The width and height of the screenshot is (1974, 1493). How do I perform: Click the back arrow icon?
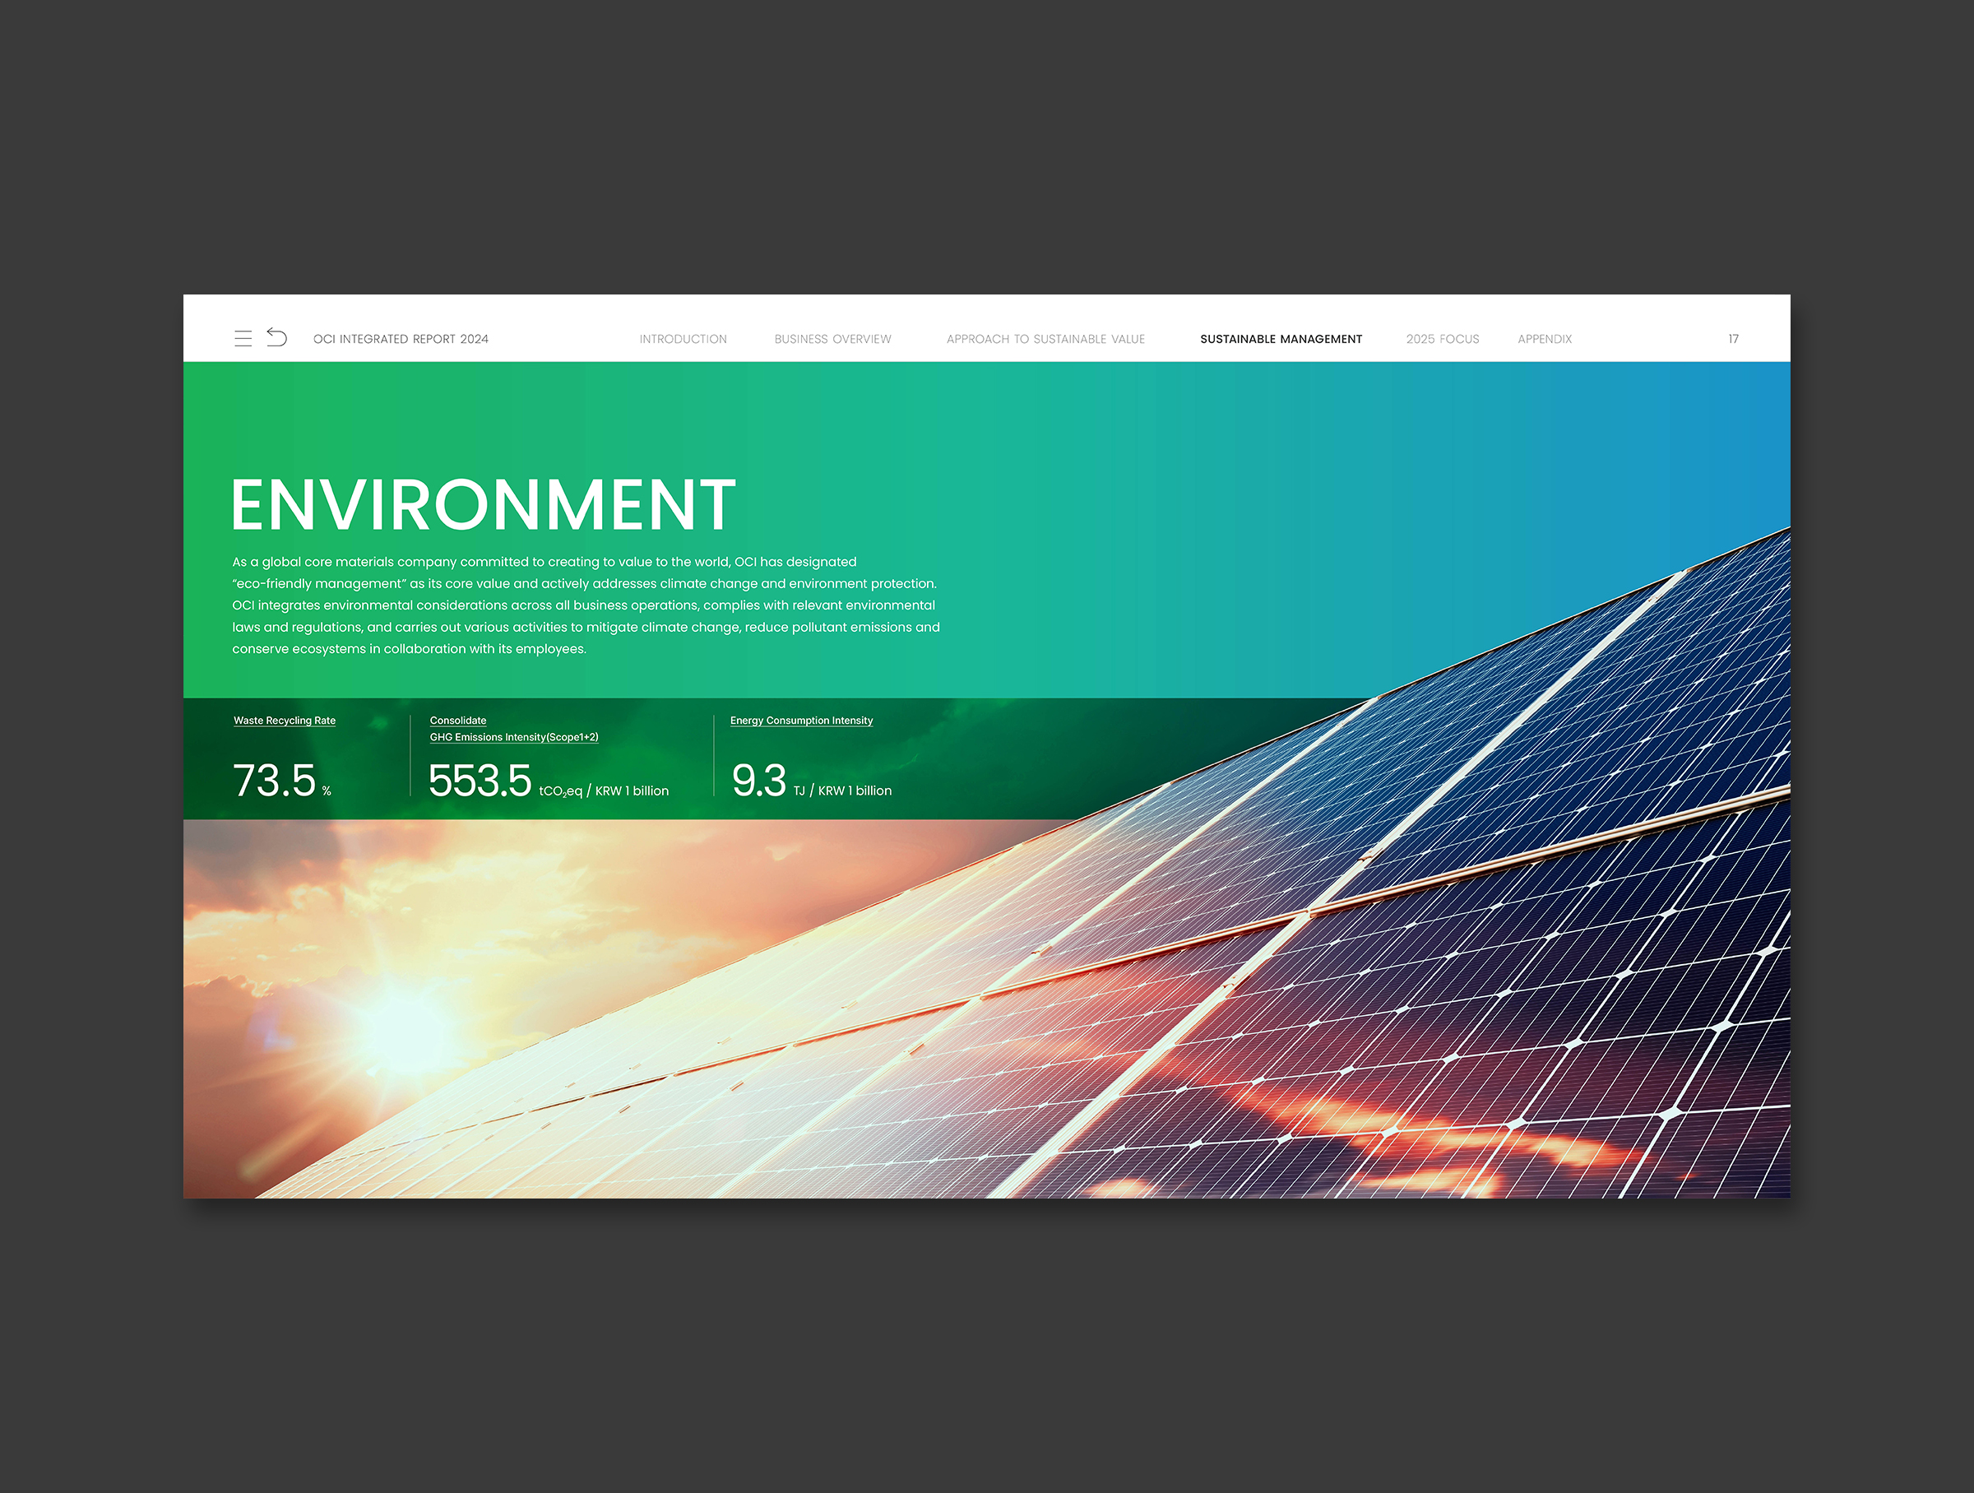[x=276, y=337]
